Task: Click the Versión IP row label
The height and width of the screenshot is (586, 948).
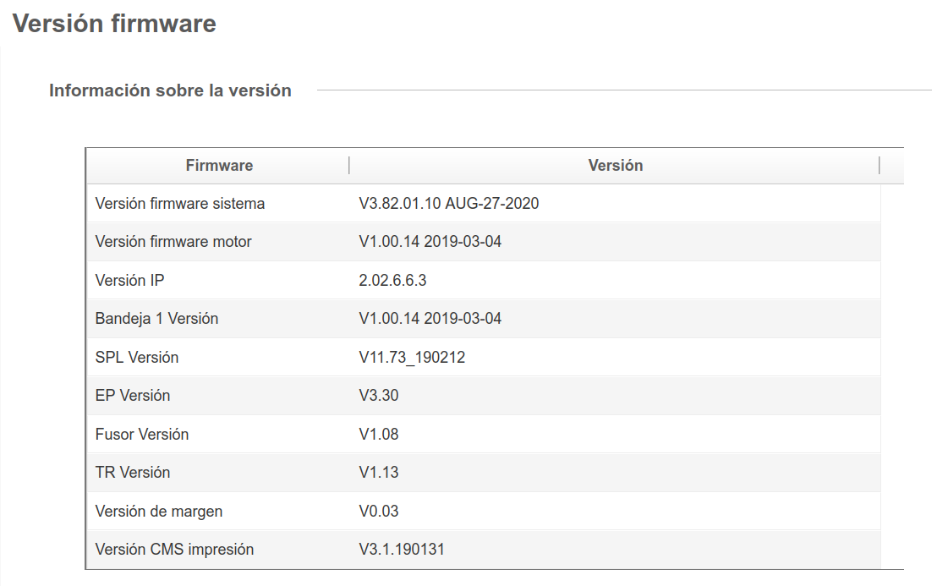Action: (129, 281)
